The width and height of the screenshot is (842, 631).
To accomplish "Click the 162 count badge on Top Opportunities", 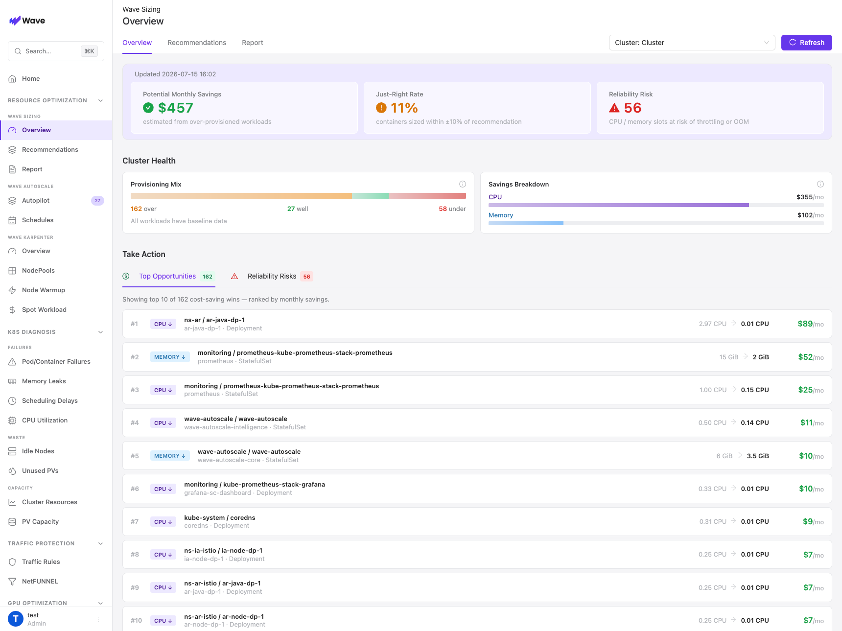I will (x=208, y=277).
